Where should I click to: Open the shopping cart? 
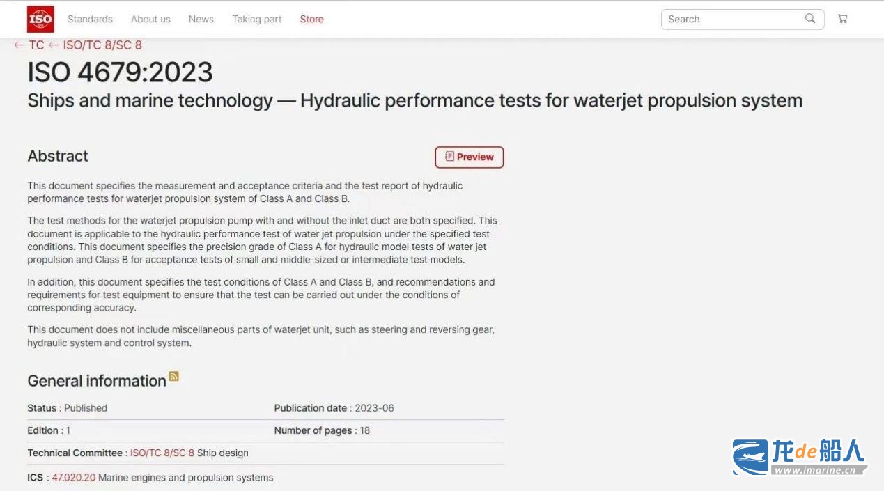pyautogui.click(x=843, y=19)
